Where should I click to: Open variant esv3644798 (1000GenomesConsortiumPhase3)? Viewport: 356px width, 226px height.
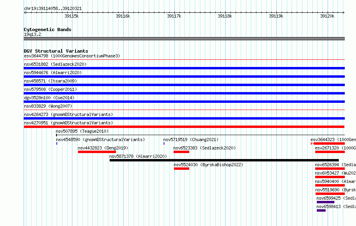point(72,56)
